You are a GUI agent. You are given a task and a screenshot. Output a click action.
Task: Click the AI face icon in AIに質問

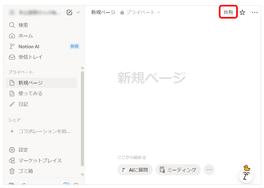124,170
